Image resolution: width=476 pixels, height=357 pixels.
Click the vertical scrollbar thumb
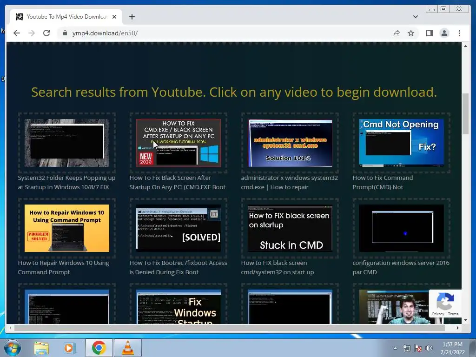(x=465, y=114)
